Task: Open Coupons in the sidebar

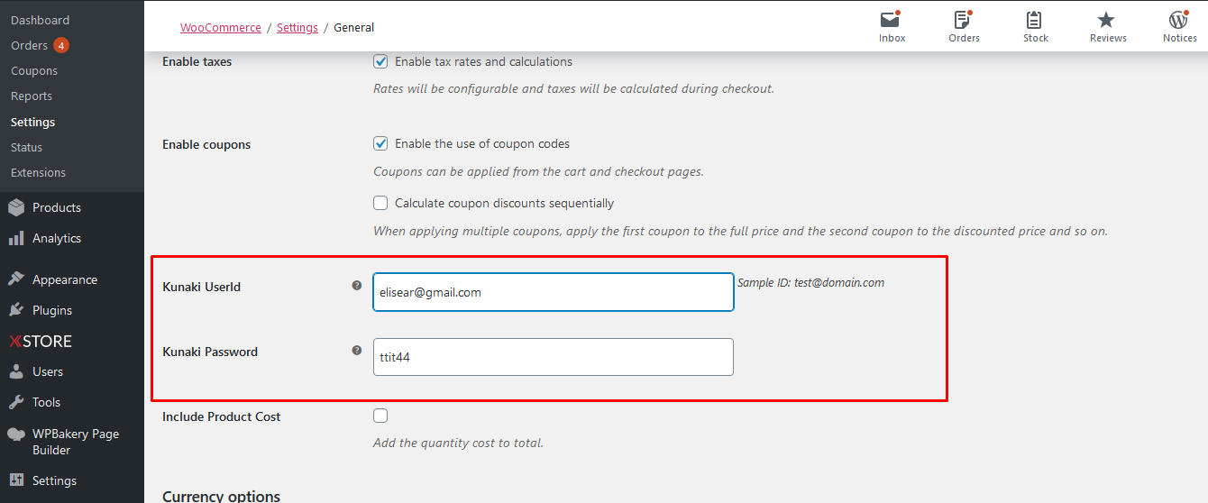Action: point(34,70)
